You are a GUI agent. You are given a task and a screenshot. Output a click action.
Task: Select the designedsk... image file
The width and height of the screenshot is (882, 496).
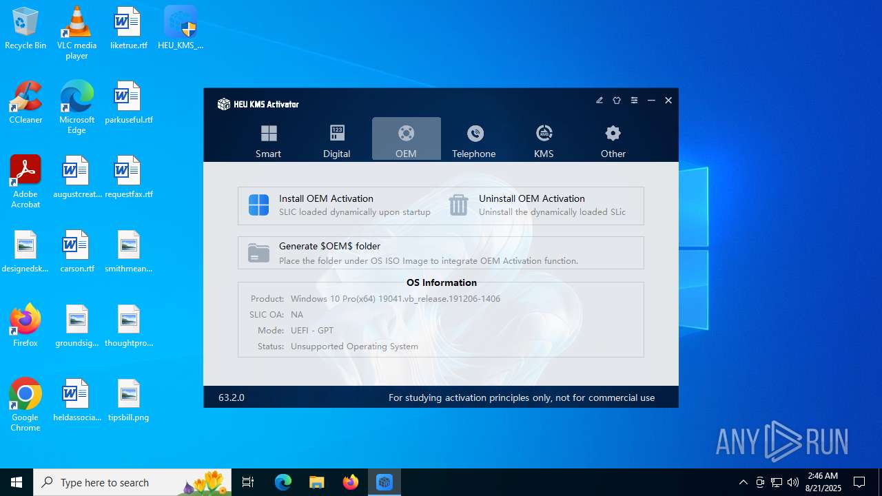[x=25, y=252]
